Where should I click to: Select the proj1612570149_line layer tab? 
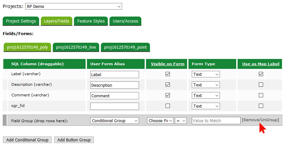76,47
